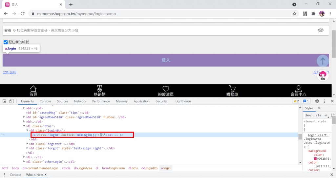Image resolution: width=336 pixels, height=178 pixels.
Task: Expand the agreeMomo5188 dd node
Action: tap(24, 117)
